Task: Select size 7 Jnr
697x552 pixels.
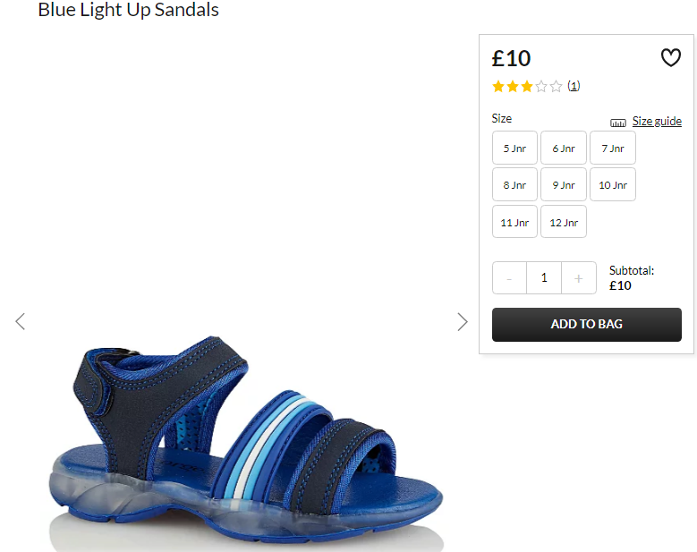Action: 613,148
